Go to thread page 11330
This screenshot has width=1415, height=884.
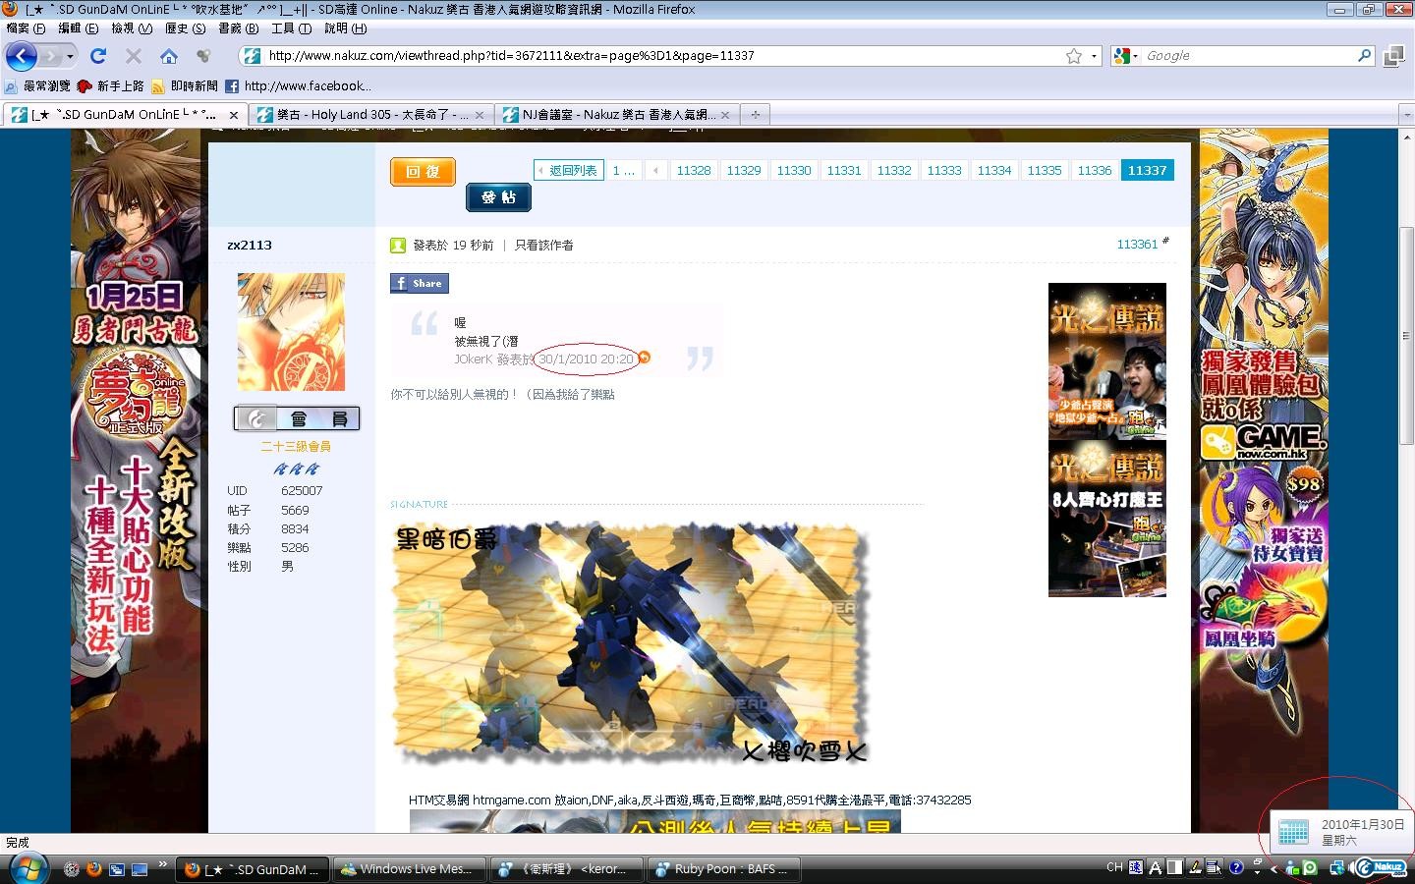[794, 170]
